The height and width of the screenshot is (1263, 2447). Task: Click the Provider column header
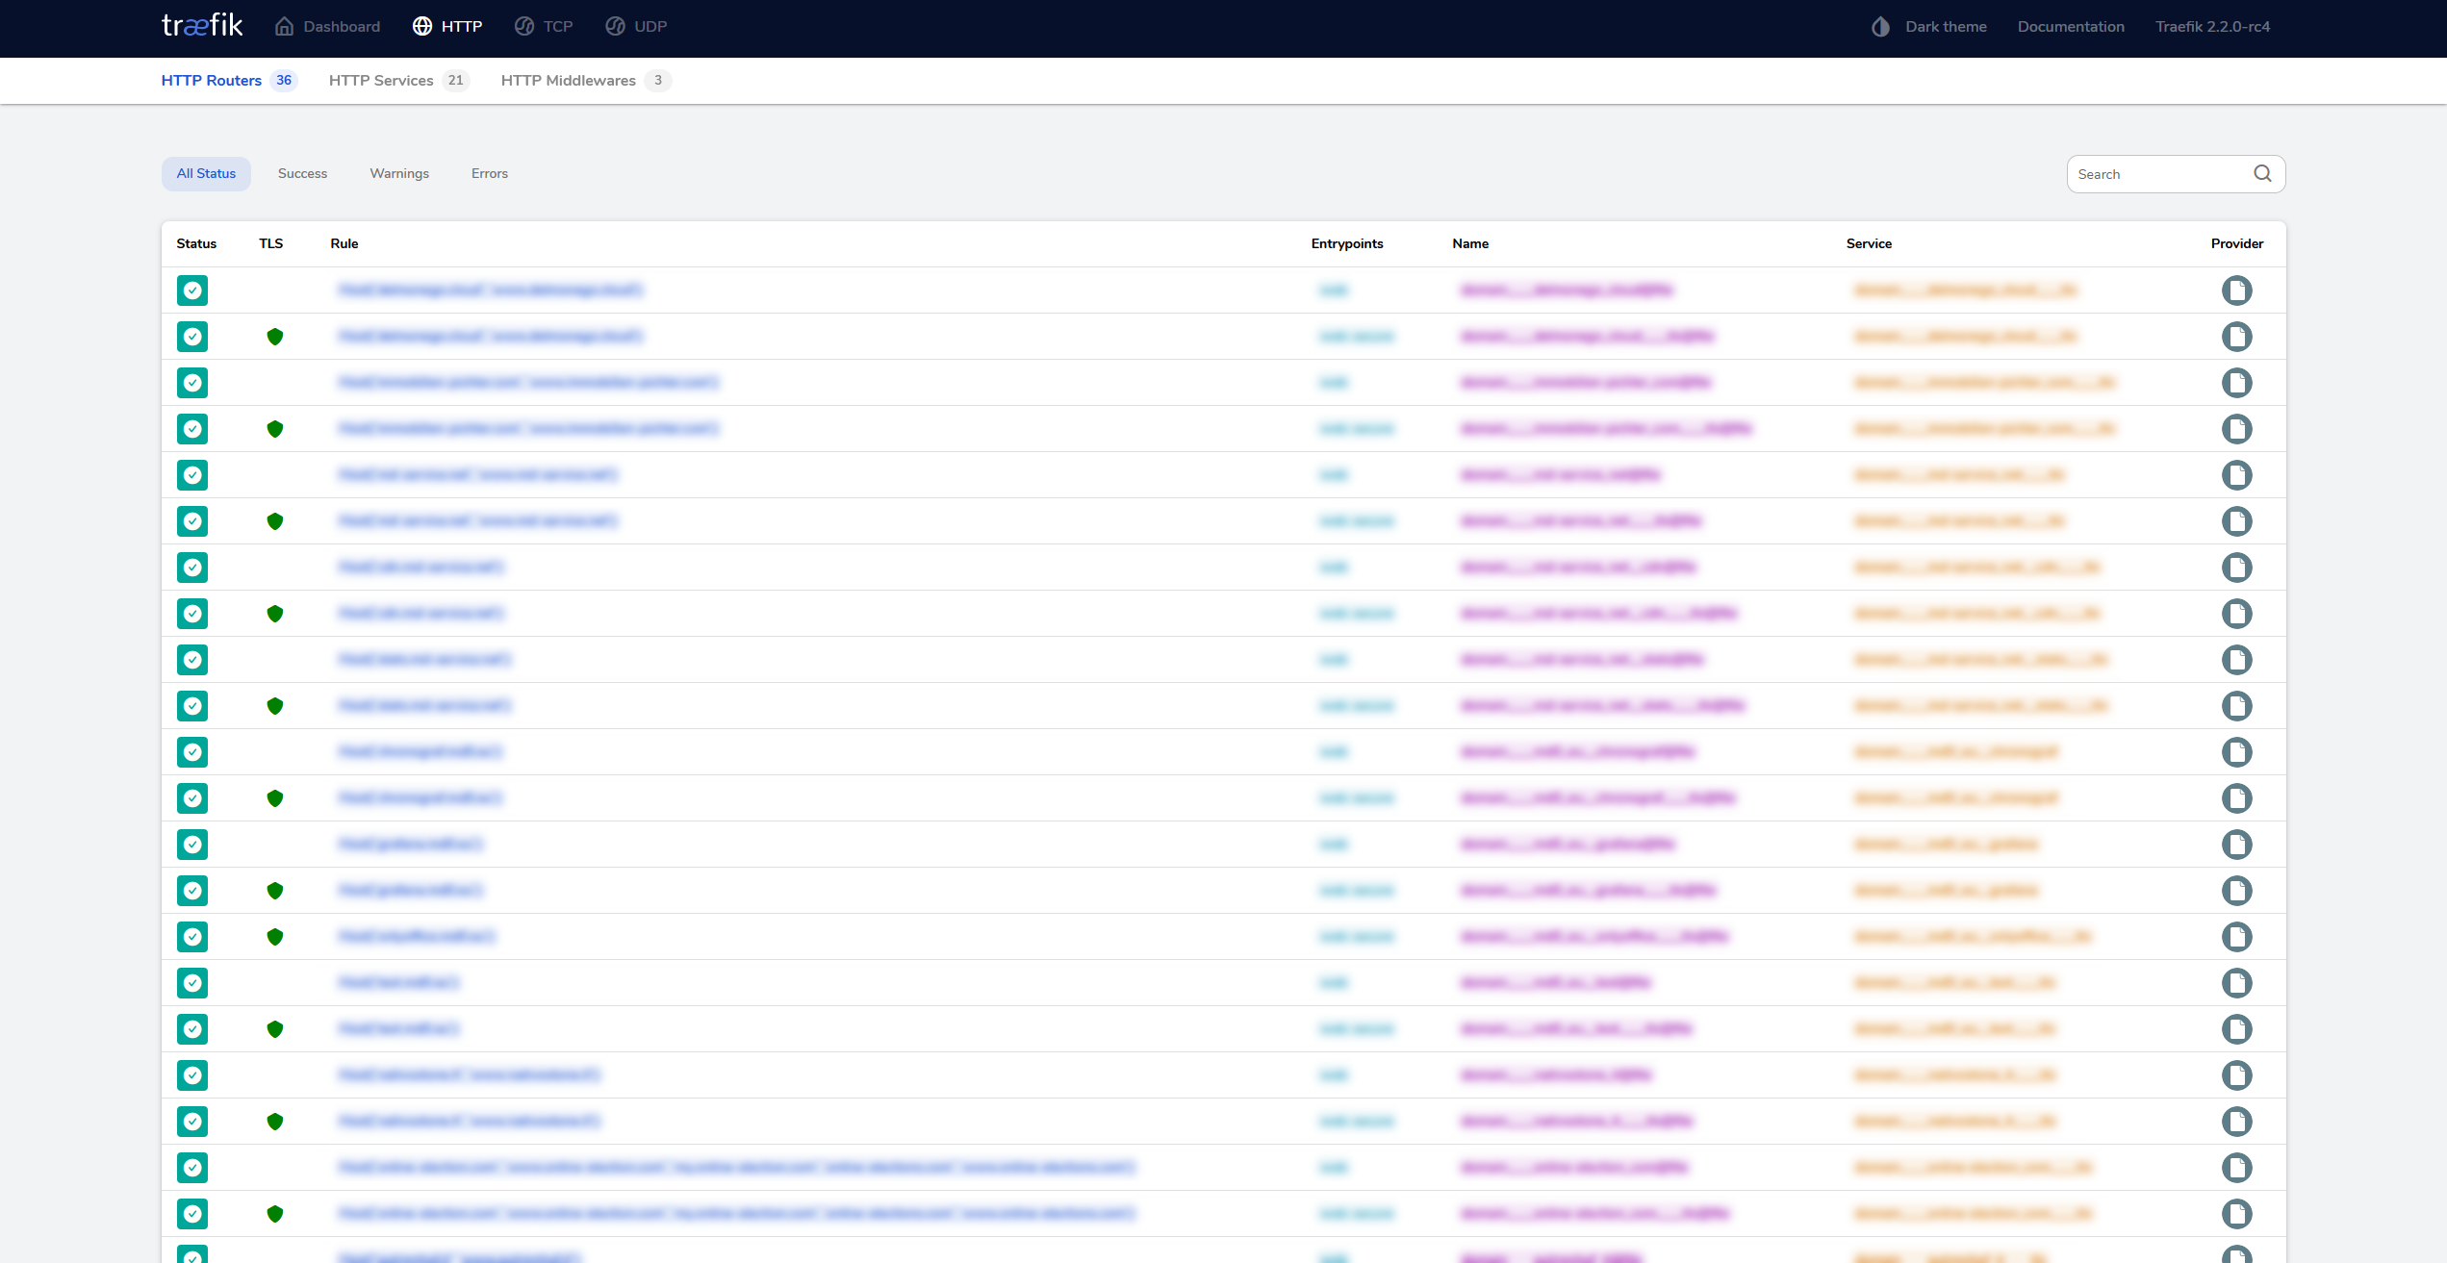tap(2237, 243)
